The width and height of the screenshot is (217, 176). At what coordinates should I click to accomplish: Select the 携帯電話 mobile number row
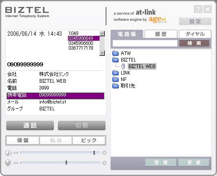(x=56, y=96)
